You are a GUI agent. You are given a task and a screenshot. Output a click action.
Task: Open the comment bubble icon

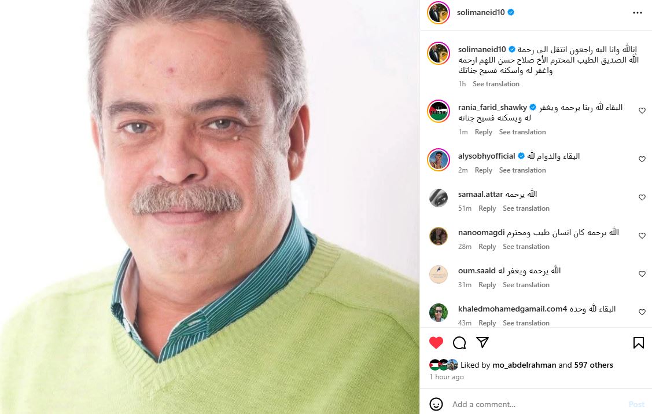coord(459,343)
